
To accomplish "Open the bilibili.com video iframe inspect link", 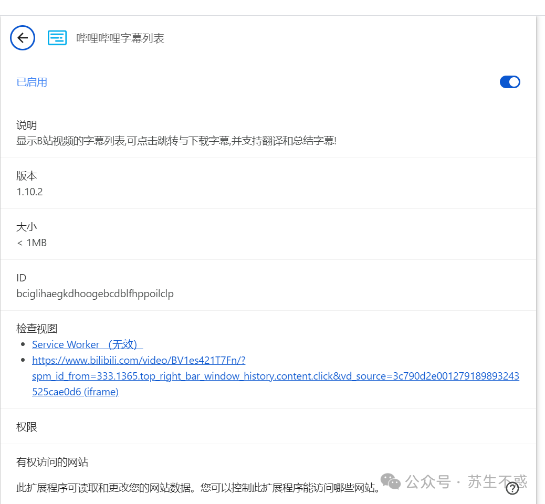I will tap(276, 376).
